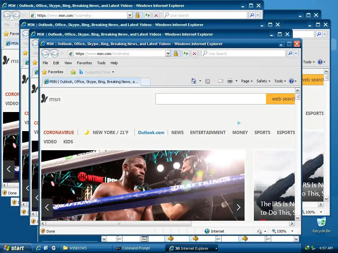338x253 pixels.
Task: Open the Safety menu dropdown
Action: coord(263,81)
